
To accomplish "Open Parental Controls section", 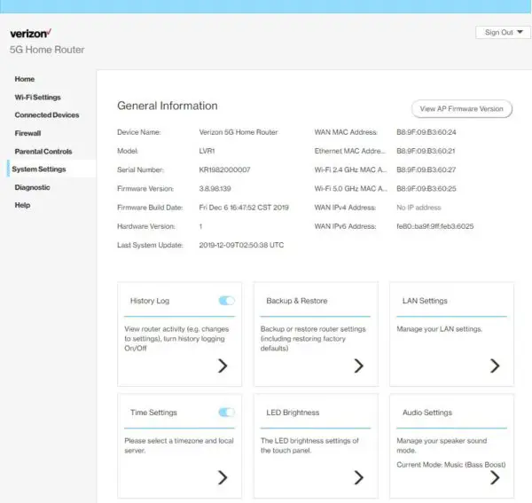I will [x=43, y=152].
